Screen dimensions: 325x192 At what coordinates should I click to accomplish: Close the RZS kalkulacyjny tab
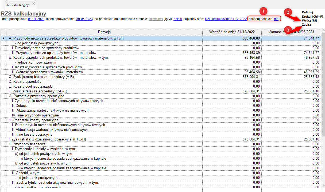33,3
